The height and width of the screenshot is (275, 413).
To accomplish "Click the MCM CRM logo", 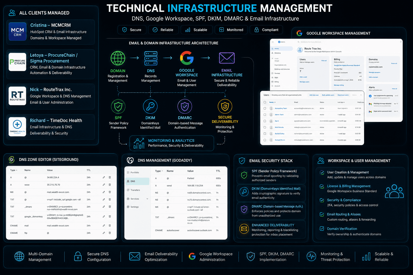I will (17, 32).
